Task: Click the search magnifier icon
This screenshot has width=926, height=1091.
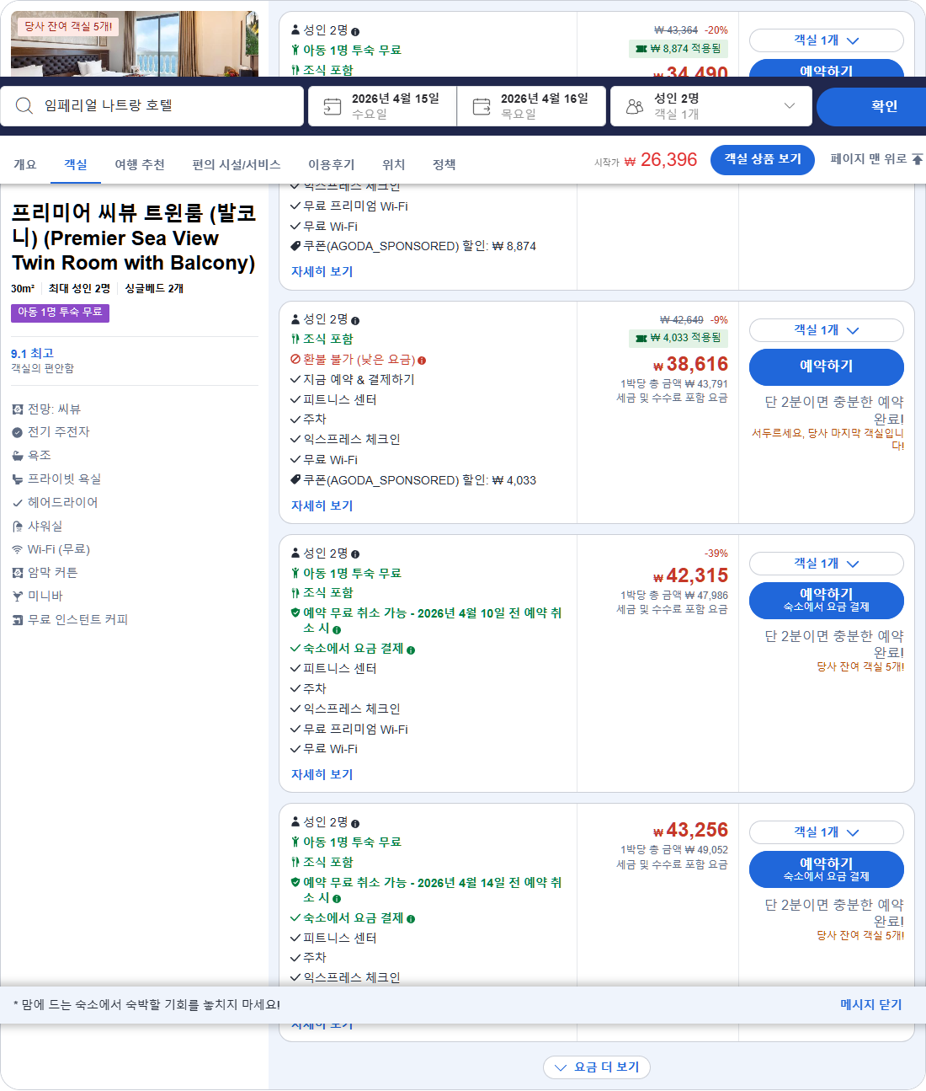Action: [24, 104]
